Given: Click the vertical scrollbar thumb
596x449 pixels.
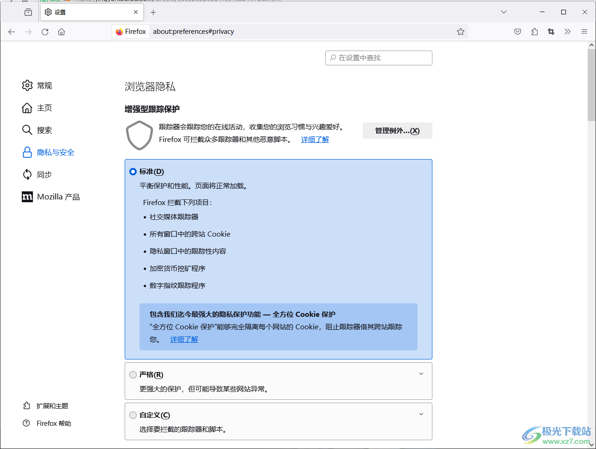Looking at the screenshot, I should tap(591, 86).
